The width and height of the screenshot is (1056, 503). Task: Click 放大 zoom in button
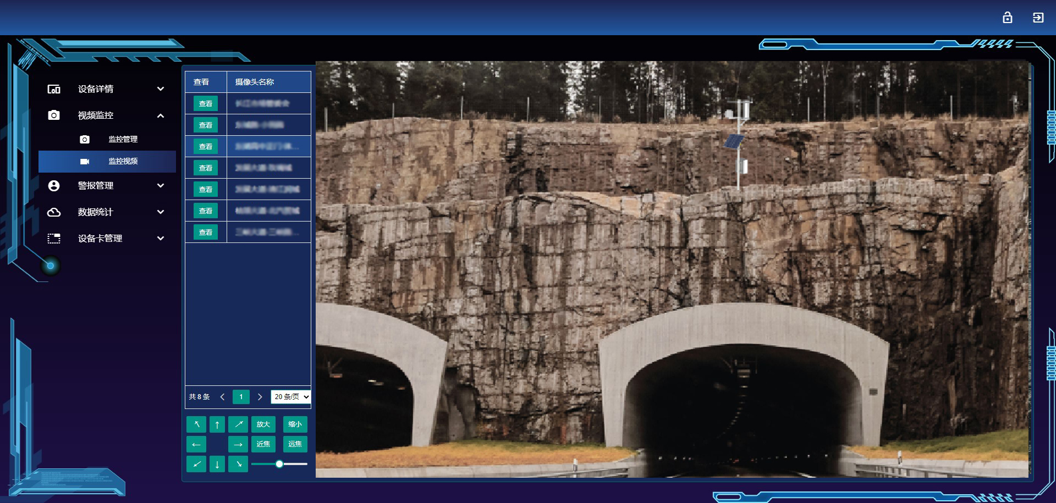pyautogui.click(x=263, y=424)
